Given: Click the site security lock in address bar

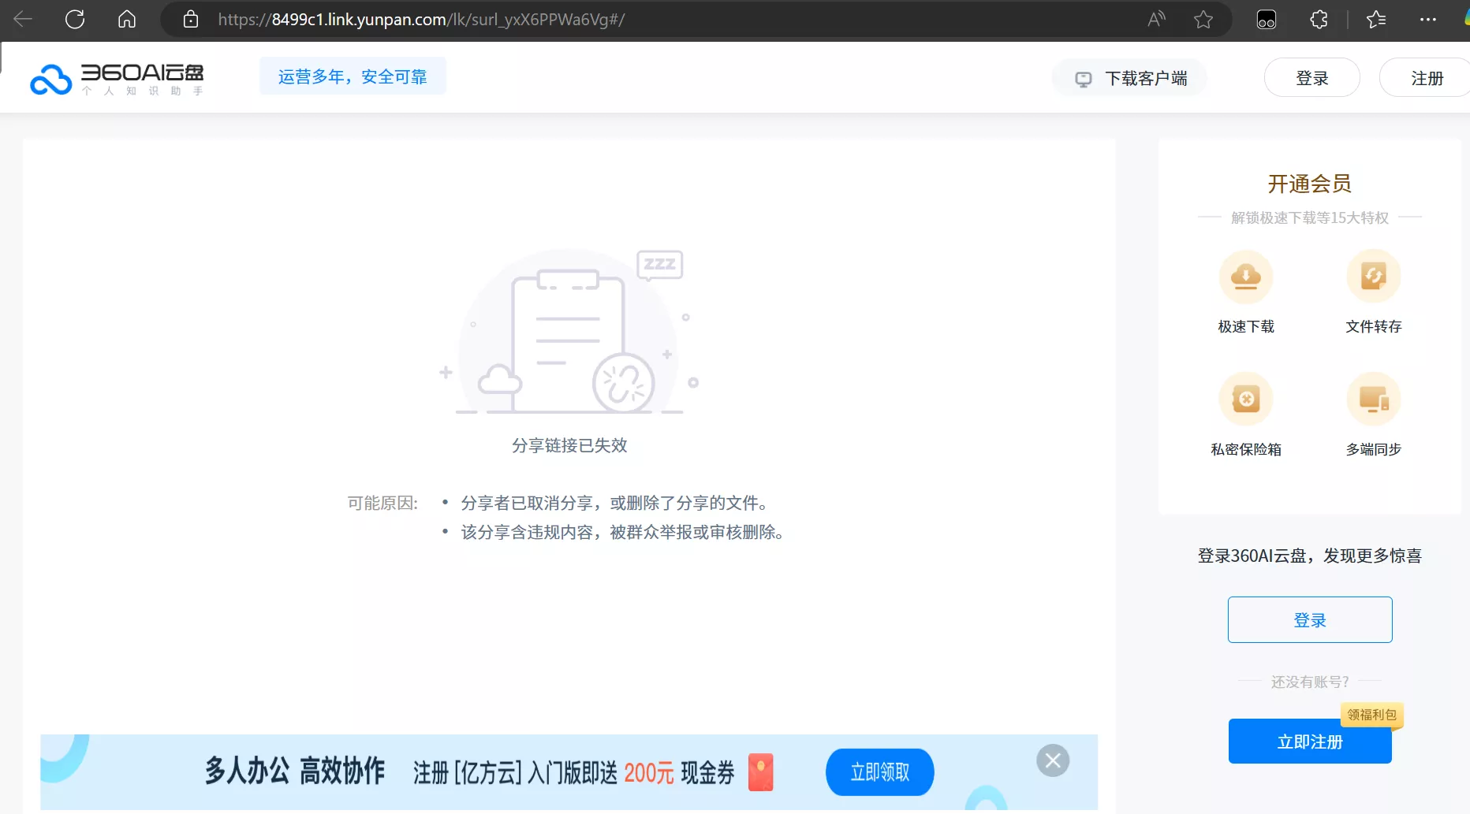Looking at the screenshot, I should pyautogui.click(x=190, y=19).
